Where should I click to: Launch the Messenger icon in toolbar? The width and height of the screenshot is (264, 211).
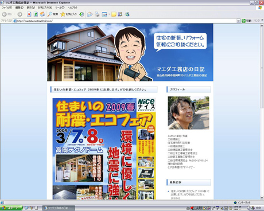point(127,14)
